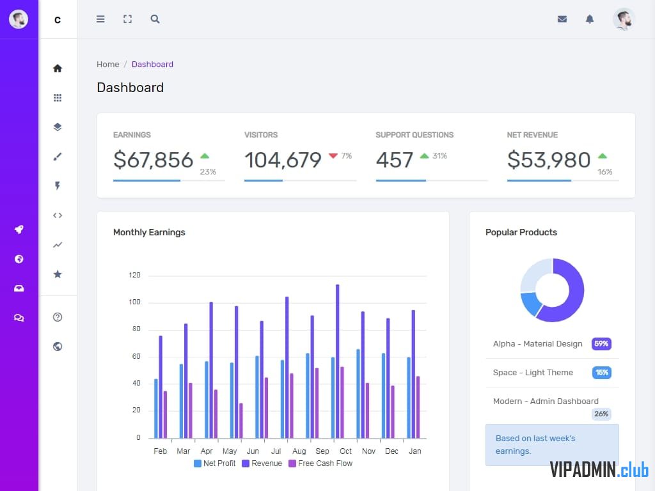Click the $67,856 earnings value
Viewport: 655px width, 491px height.
point(154,160)
